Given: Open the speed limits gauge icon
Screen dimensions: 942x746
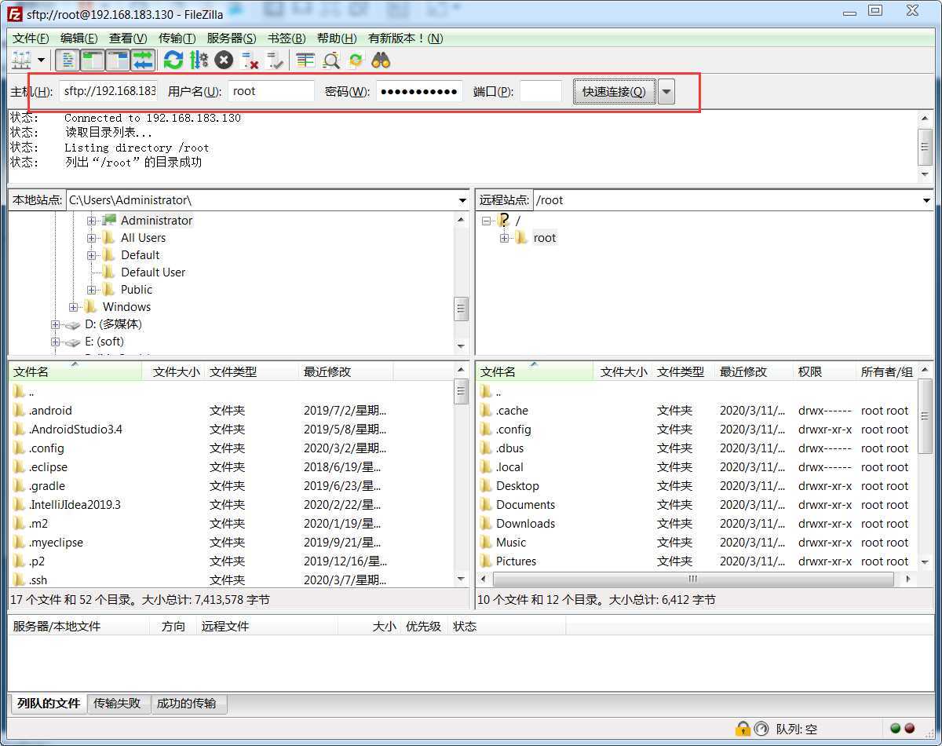Looking at the screenshot, I should point(761,729).
